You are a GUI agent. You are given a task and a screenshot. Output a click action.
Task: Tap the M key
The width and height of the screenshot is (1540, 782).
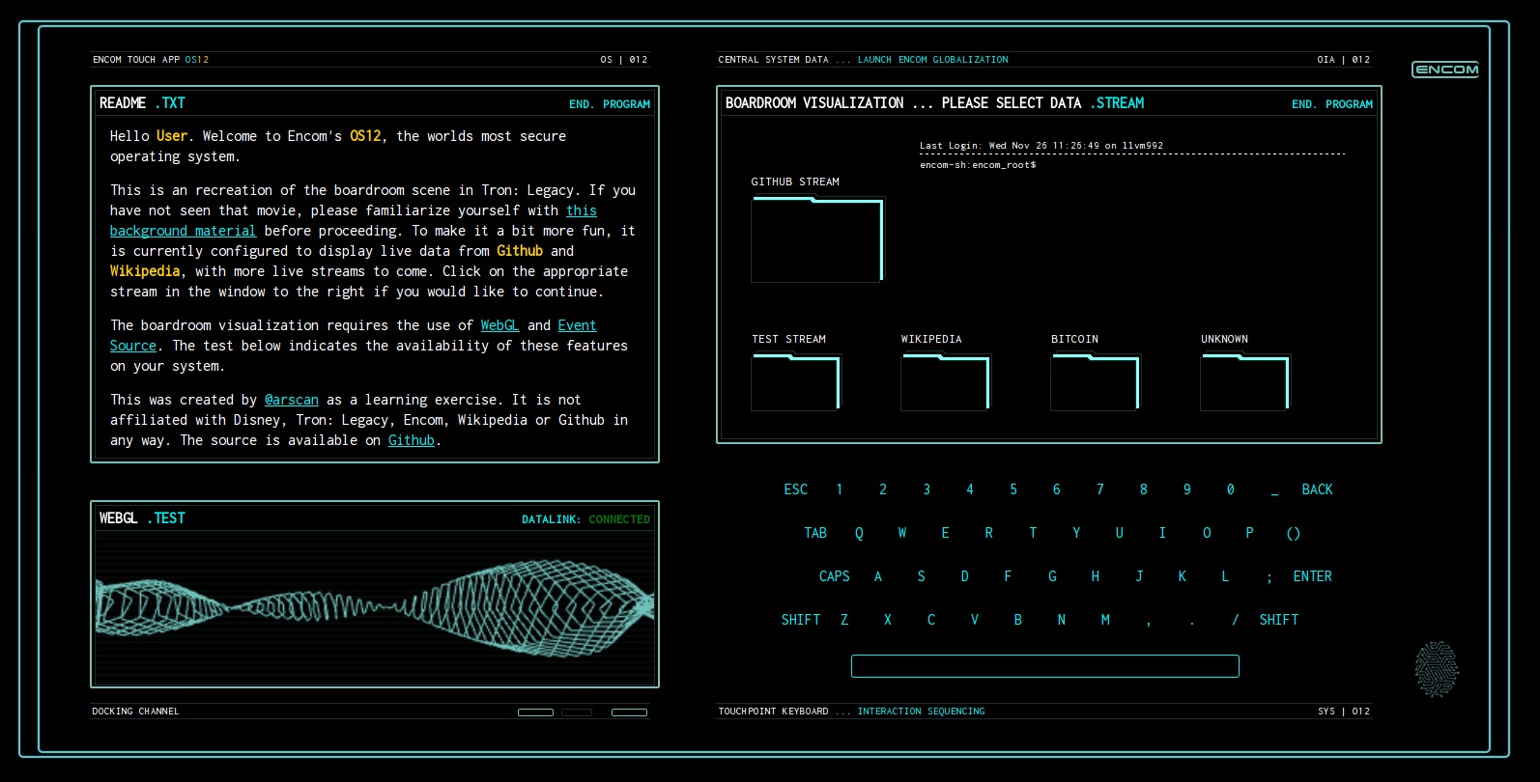point(1105,620)
